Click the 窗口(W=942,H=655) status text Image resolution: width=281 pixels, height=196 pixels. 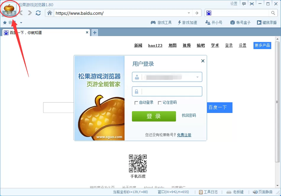click(173, 192)
